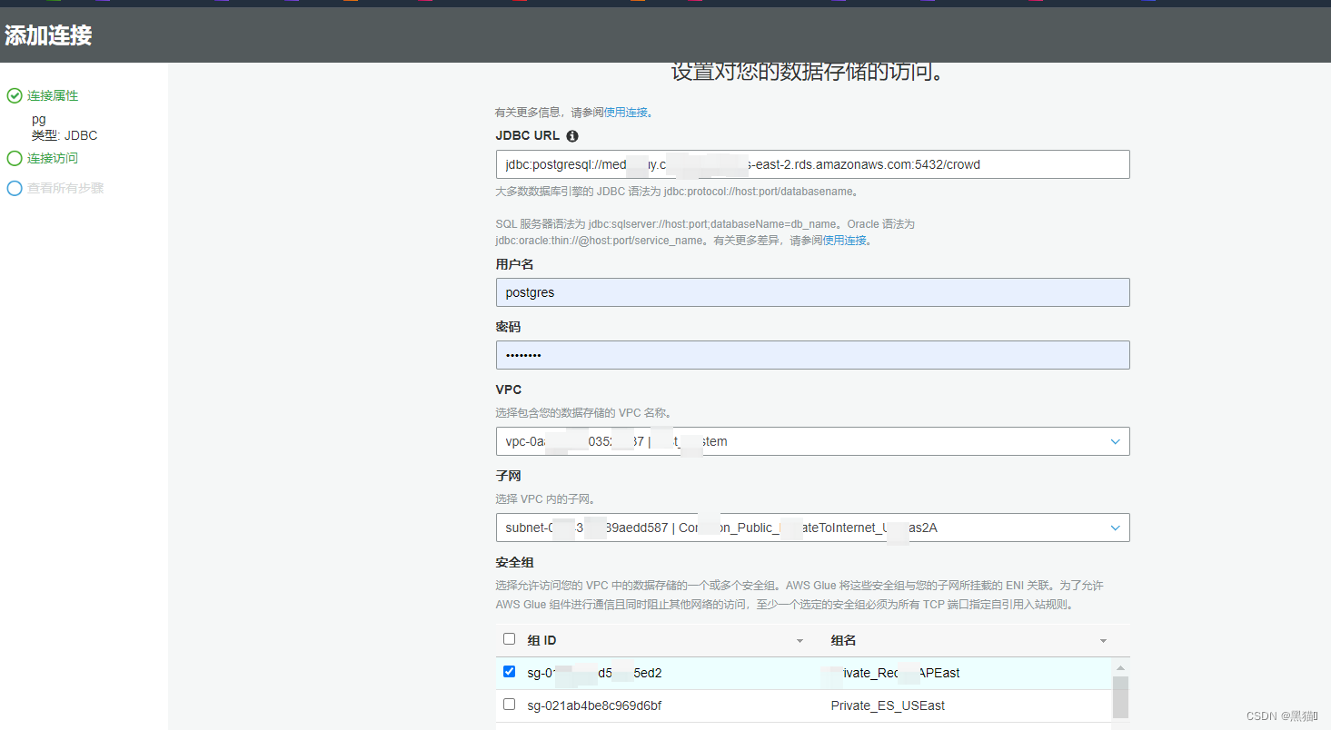This screenshot has height=730, width=1331.
Task: Click the green check icon beside 连接属性
Action: tap(14, 96)
